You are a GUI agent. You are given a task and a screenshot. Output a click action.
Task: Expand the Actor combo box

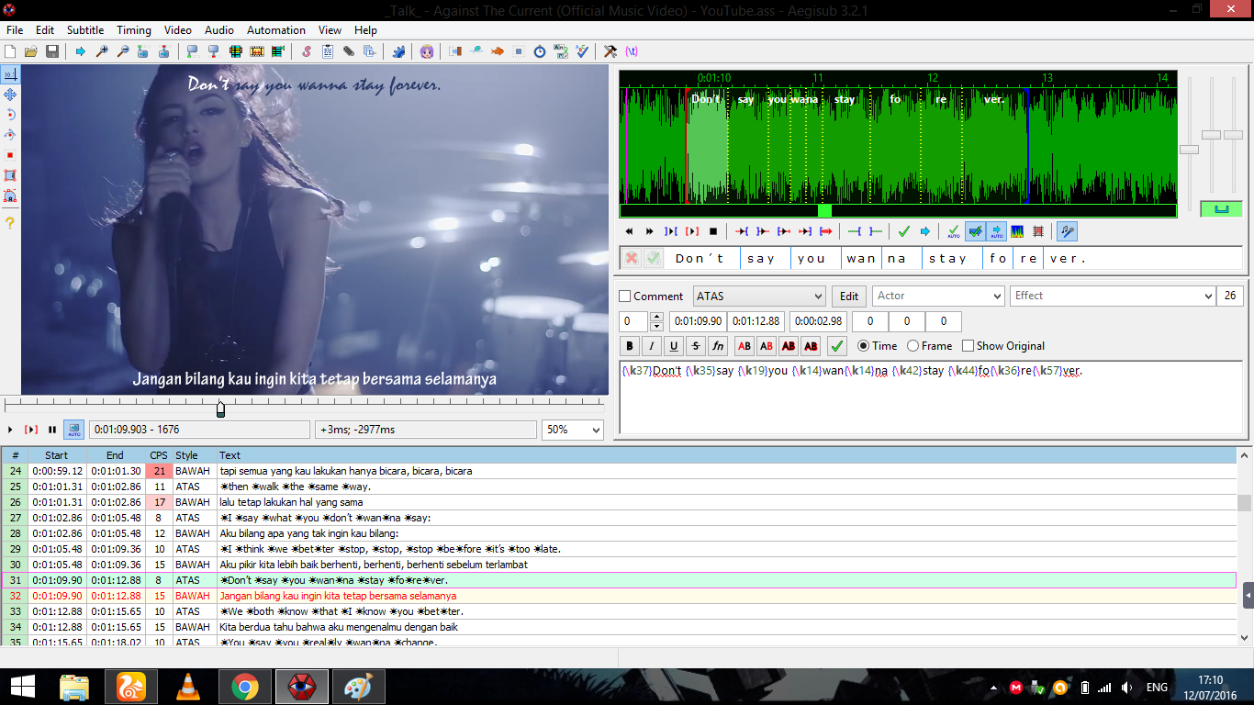point(998,296)
